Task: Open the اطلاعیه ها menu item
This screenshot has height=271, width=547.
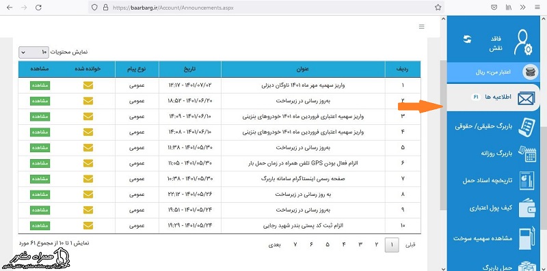Action: (494, 98)
